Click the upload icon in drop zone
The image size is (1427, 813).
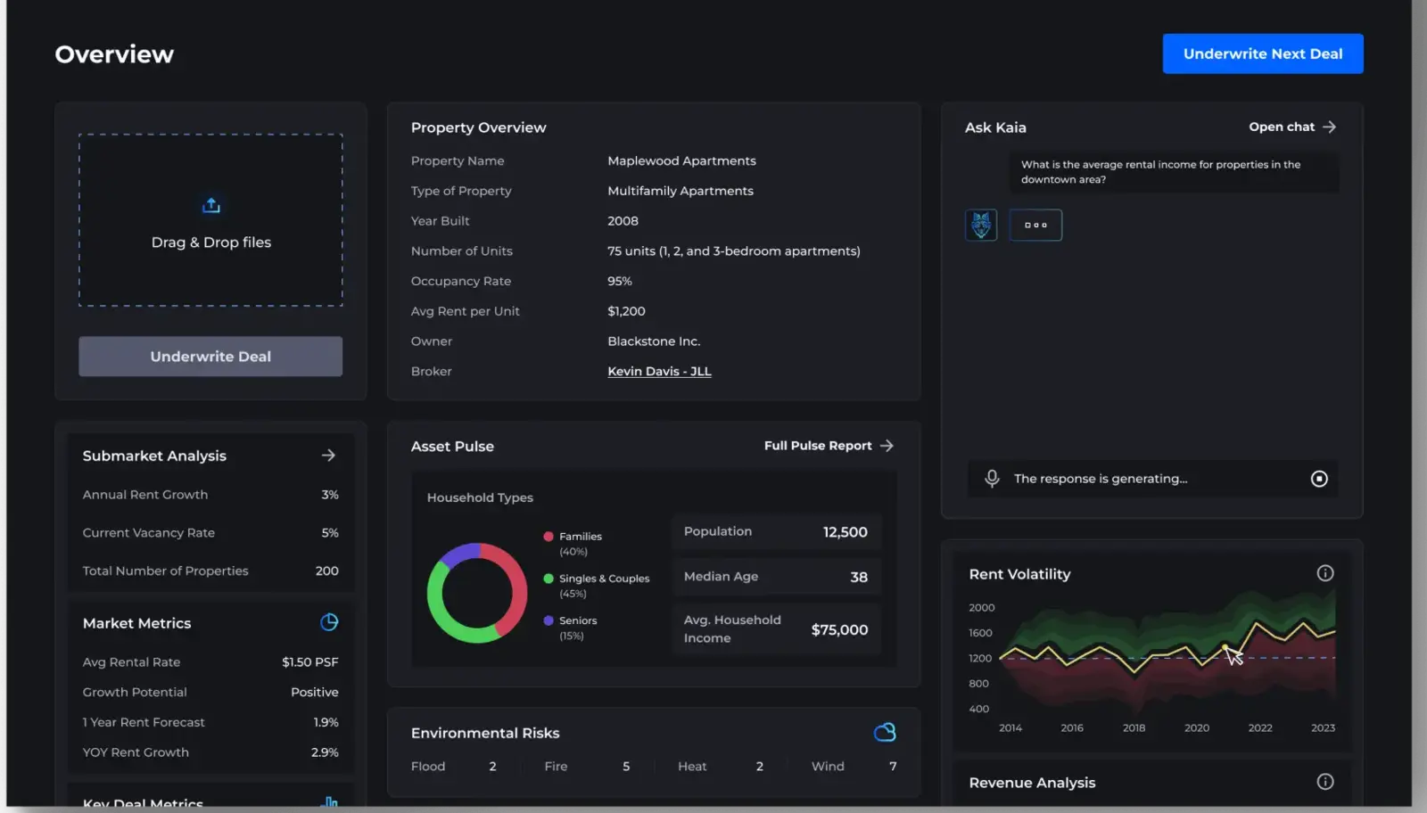(x=210, y=206)
